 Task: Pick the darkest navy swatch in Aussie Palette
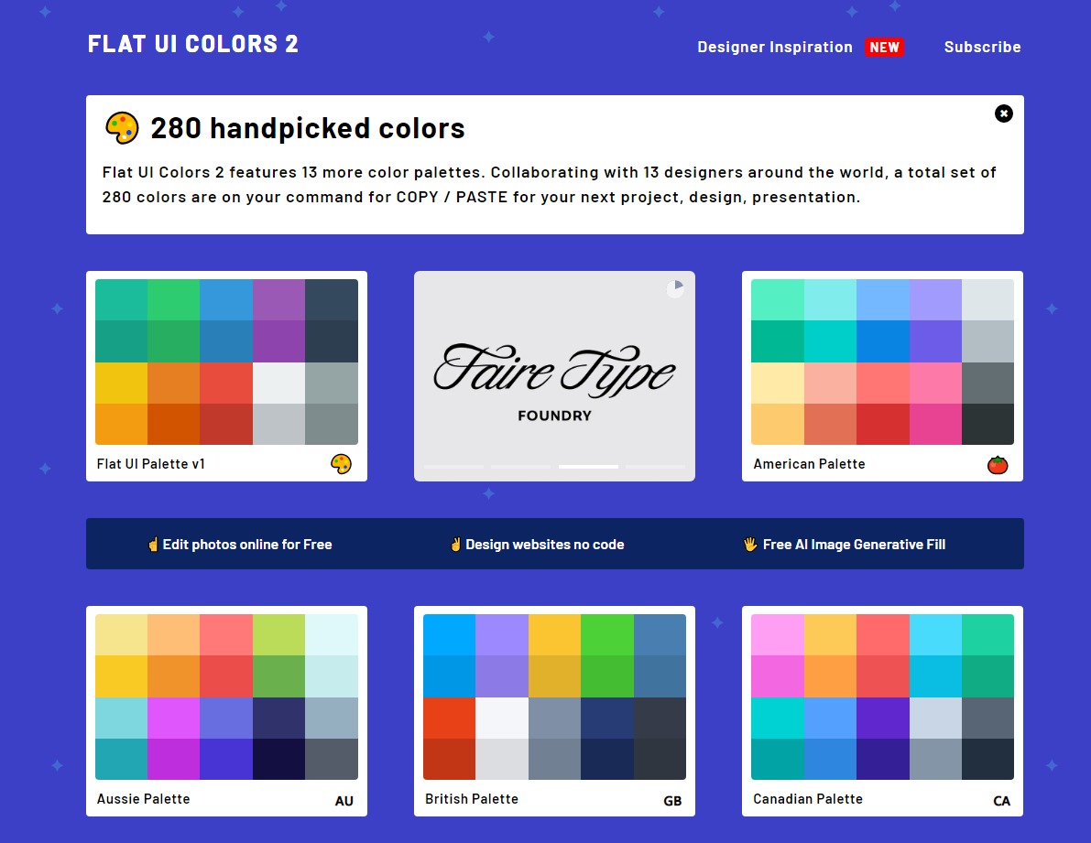tap(278, 759)
